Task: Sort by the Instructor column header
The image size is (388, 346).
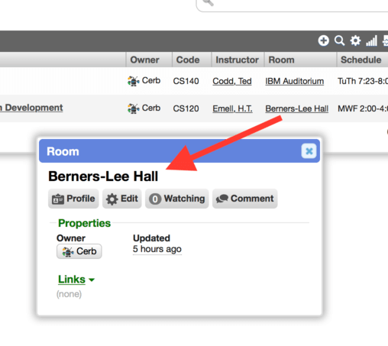Action: point(238,60)
